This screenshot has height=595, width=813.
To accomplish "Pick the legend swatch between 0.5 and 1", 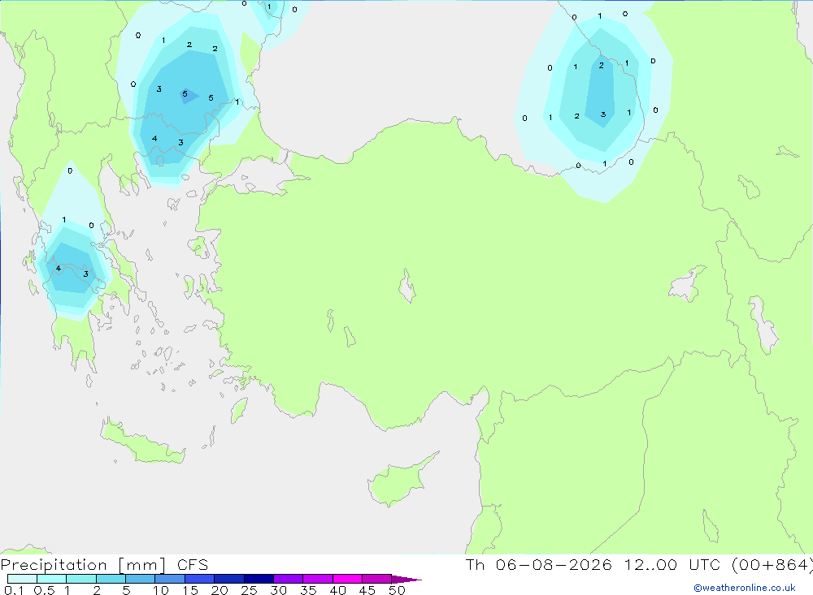I will 52,579.
